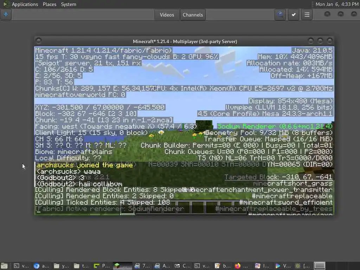
Task: Switch to the text editor task labeled 'b...'
Action: tap(222, 266)
